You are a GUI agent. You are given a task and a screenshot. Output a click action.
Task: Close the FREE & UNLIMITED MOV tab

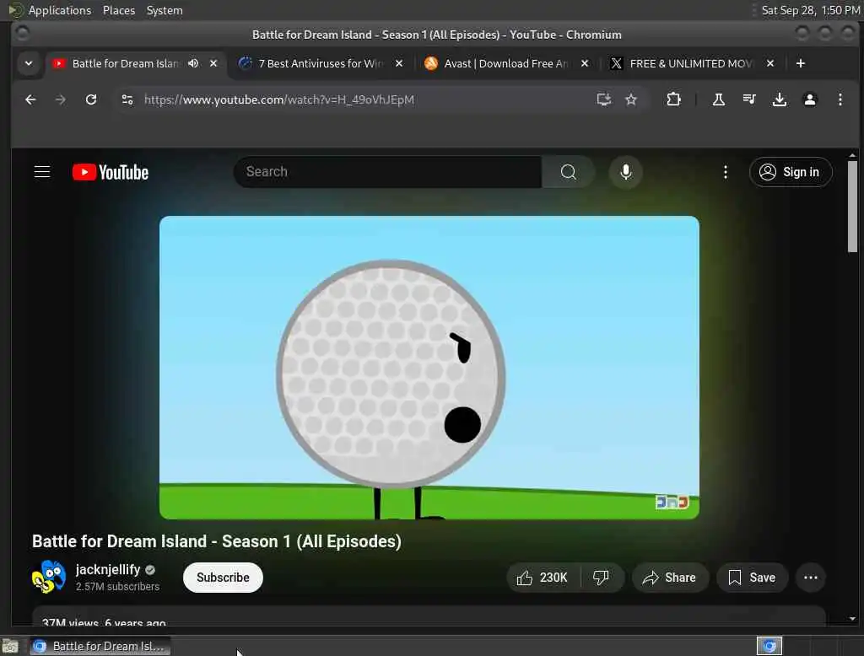coord(770,63)
